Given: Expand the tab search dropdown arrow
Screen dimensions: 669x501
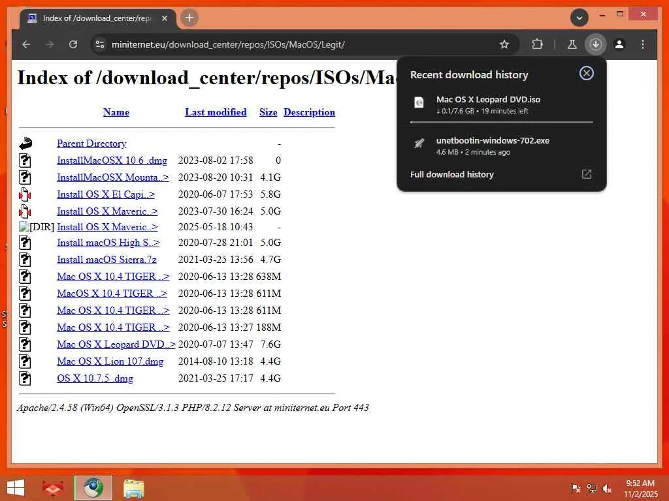Looking at the screenshot, I should point(579,18).
